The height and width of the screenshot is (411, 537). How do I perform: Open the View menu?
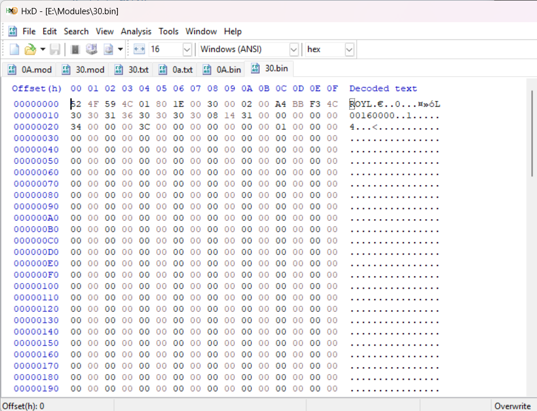click(x=104, y=31)
